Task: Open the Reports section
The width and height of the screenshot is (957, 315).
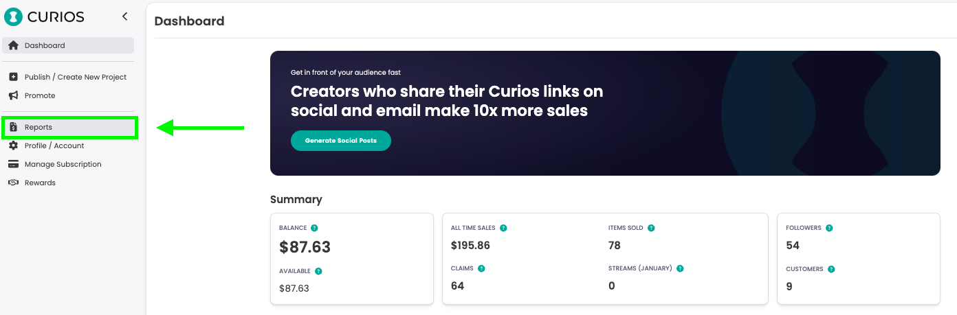Action: point(38,127)
